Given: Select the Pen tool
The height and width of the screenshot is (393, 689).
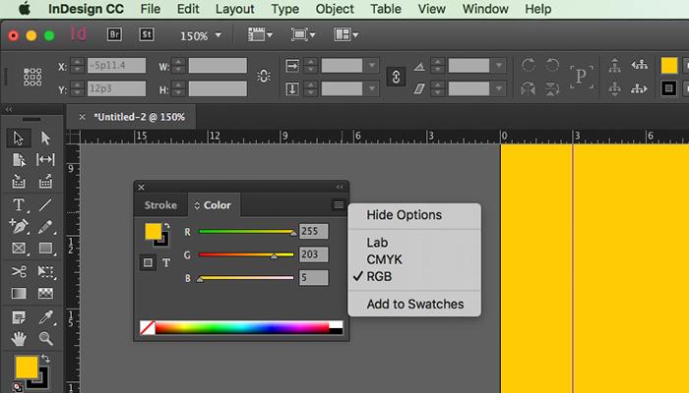Looking at the screenshot, I should [x=19, y=227].
